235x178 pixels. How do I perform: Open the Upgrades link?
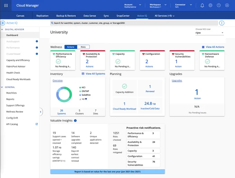(x=177, y=80)
